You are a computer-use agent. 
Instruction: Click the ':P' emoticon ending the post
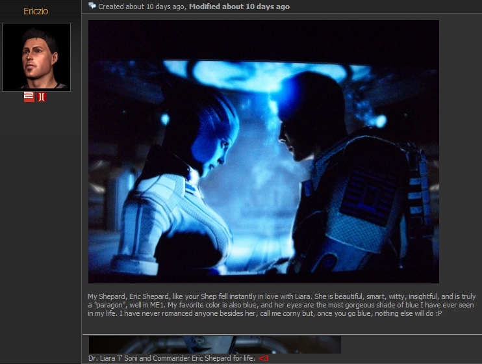tap(438, 313)
